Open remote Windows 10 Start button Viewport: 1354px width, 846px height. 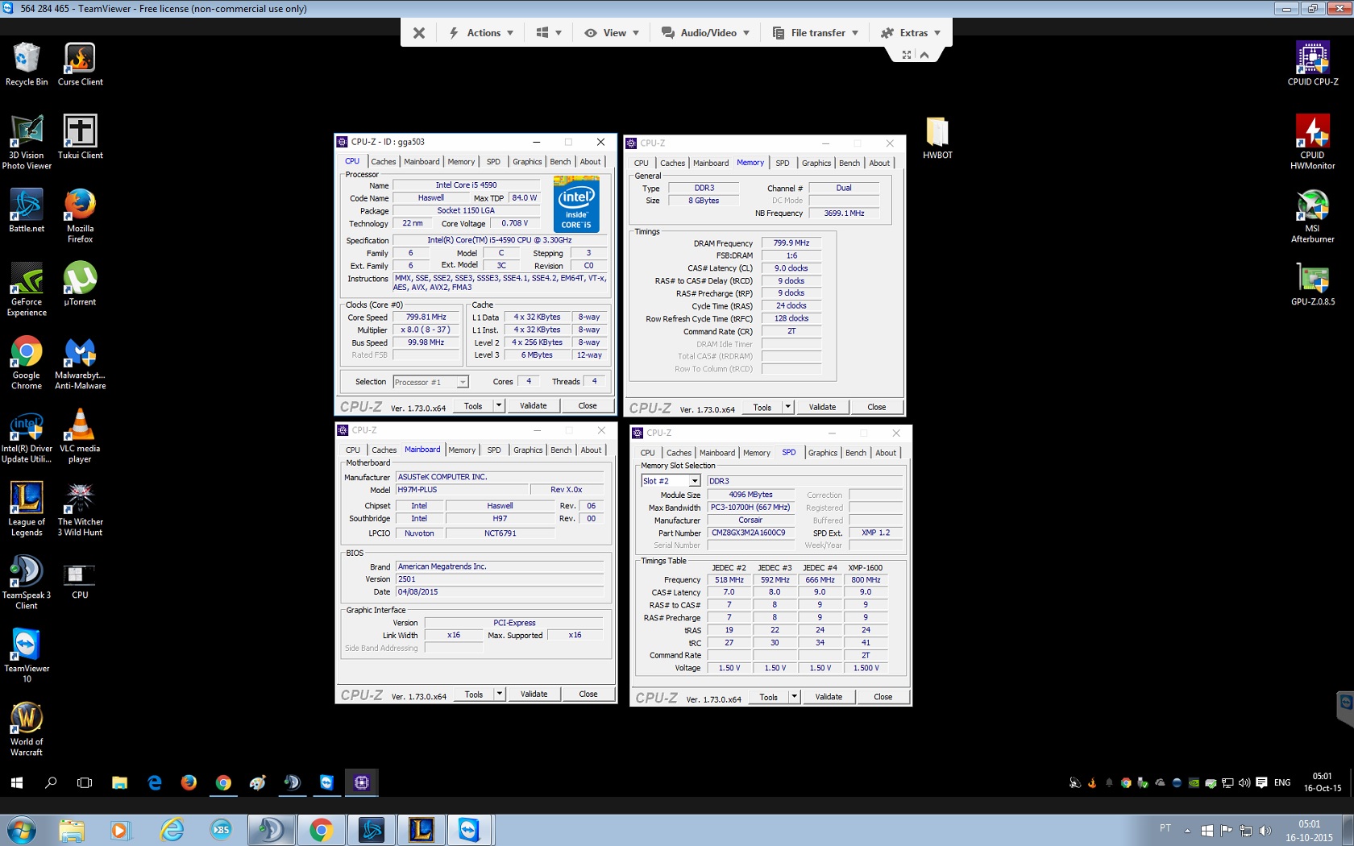point(16,782)
